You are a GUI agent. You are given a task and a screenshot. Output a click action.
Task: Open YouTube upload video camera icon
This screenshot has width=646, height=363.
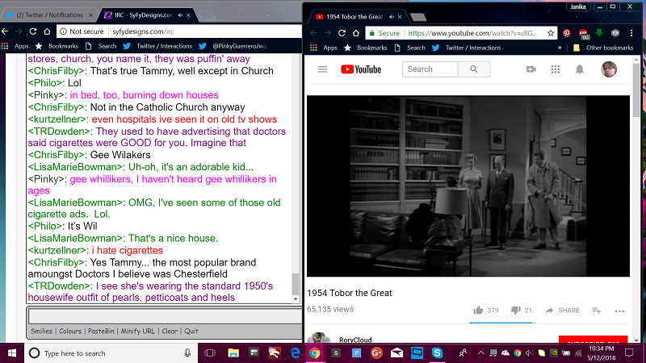[531, 69]
